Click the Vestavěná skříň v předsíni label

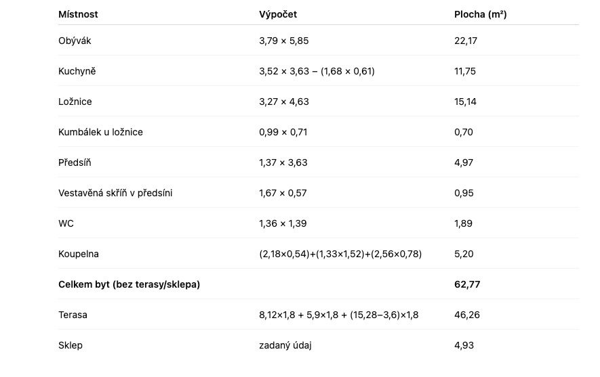pyautogui.click(x=115, y=193)
